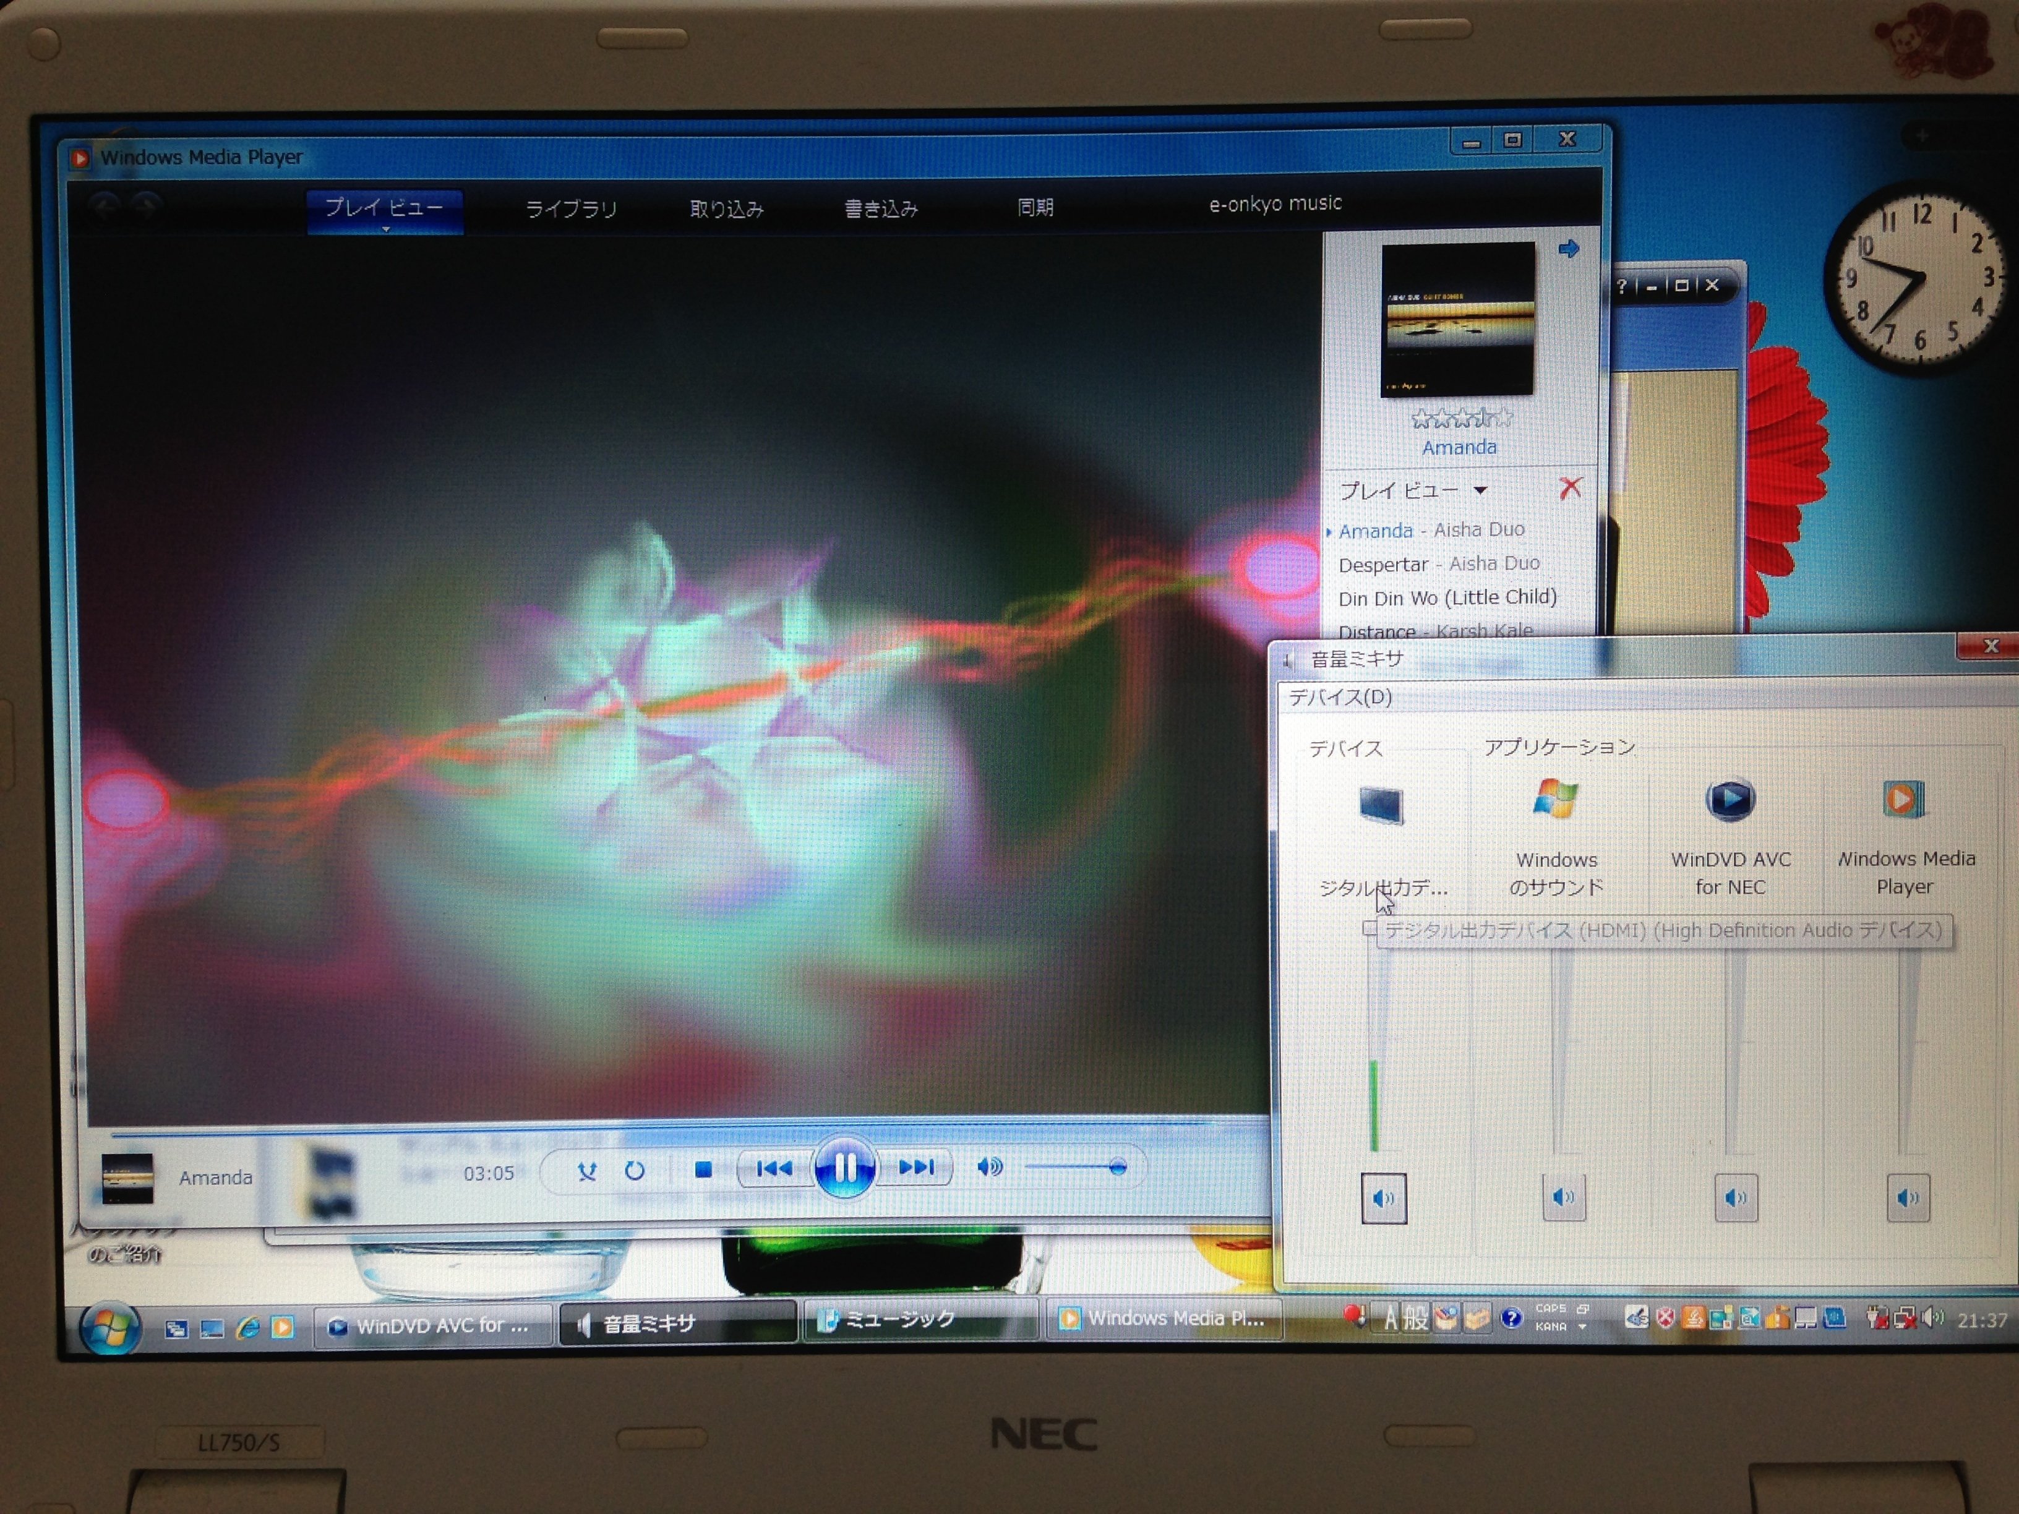
Task: Switch to the 同期 tab
Action: point(1036,207)
